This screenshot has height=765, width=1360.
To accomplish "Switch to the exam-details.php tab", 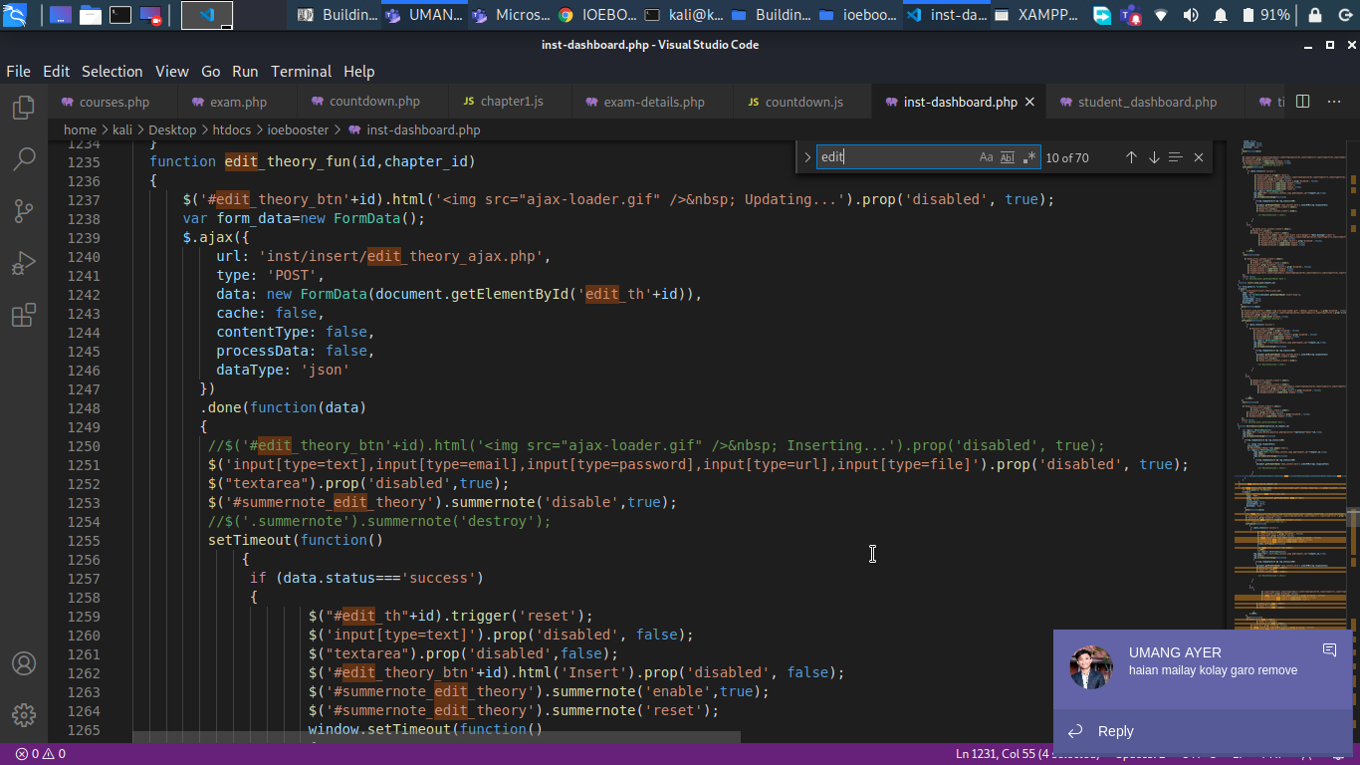I will click(x=653, y=102).
